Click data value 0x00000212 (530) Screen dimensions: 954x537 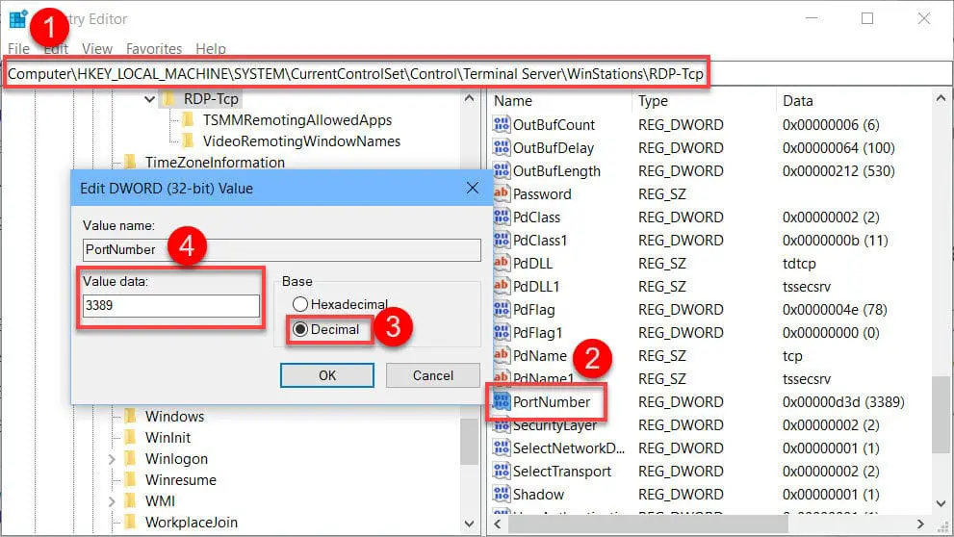838,171
